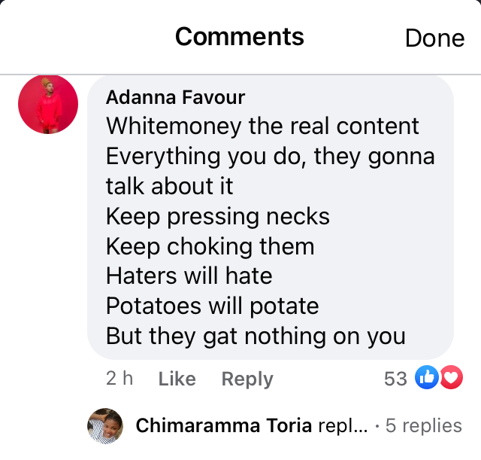Like Adanna Favour's comment
Viewport: 481px width, 460px height.
point(177,379)
